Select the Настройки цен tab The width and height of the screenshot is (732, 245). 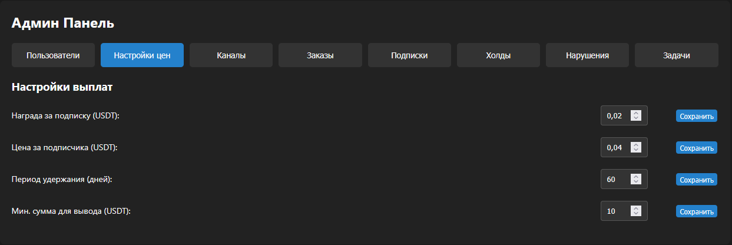(142, 55)
